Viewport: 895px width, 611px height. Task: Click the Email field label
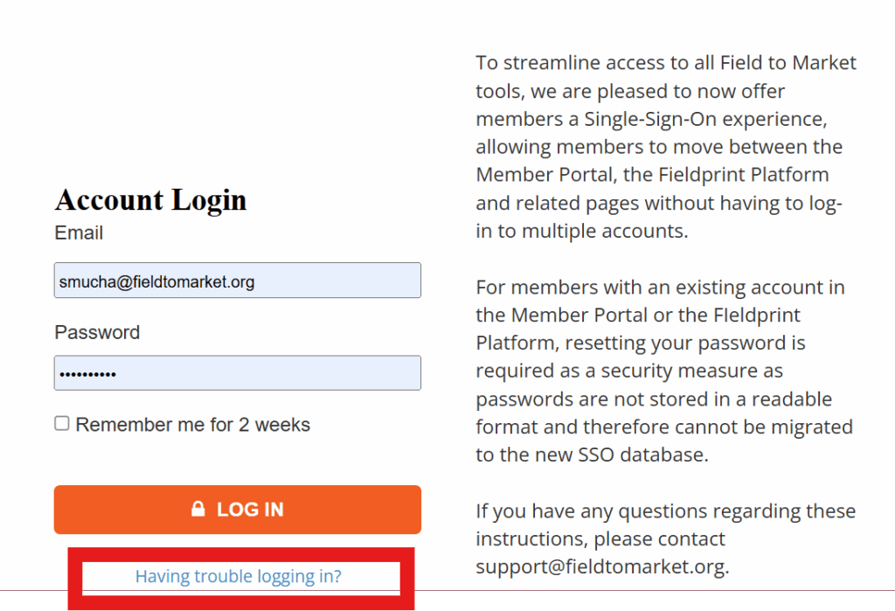(79, 233)
